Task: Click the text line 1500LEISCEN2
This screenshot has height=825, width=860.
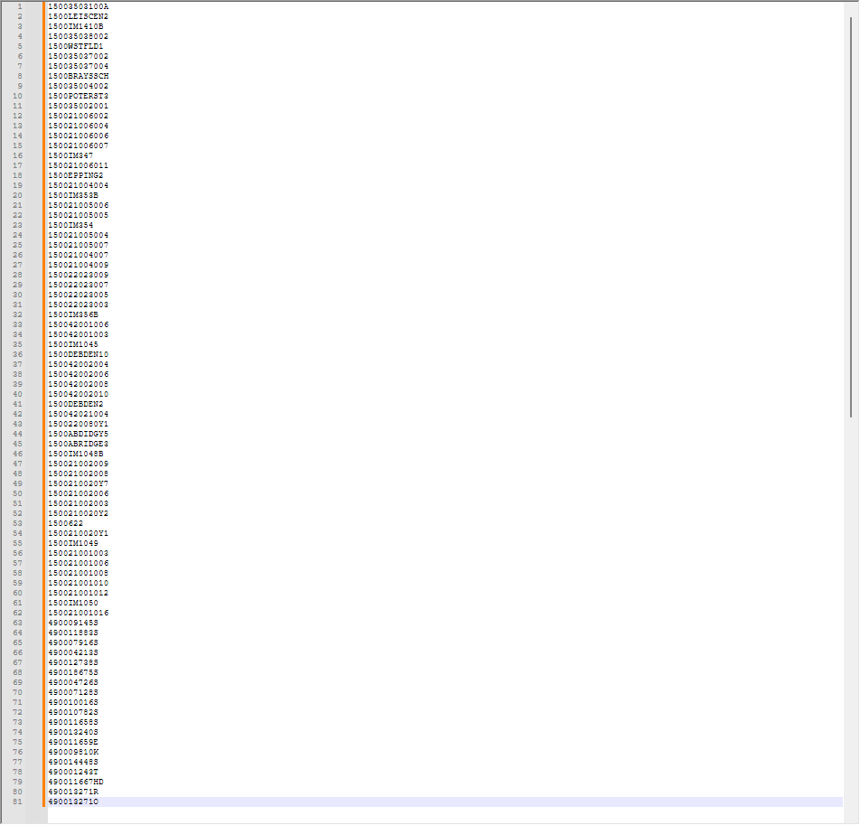Action: point(78,16)
